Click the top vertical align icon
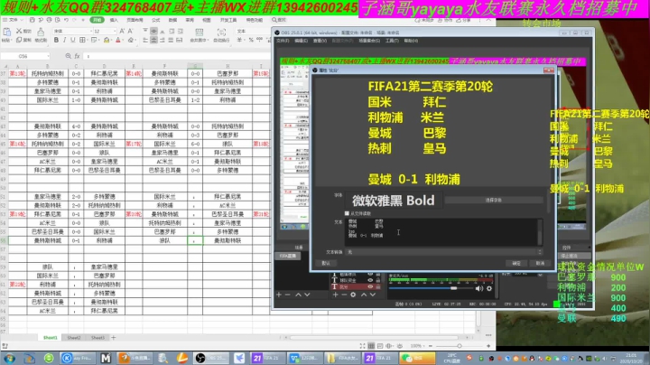This screenshot has height=365, width=650. tap(145, 31)
